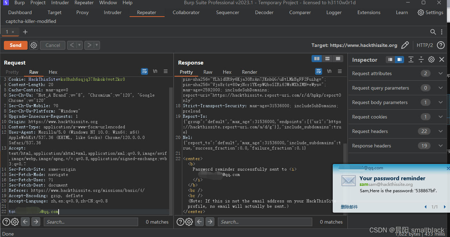Edit target with pencil icon
Screen dimensions: 450x237
tap(405, 45)
